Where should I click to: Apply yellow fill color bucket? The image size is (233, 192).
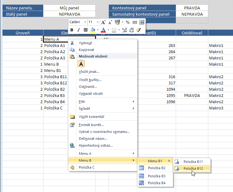(x=93, y=30)
